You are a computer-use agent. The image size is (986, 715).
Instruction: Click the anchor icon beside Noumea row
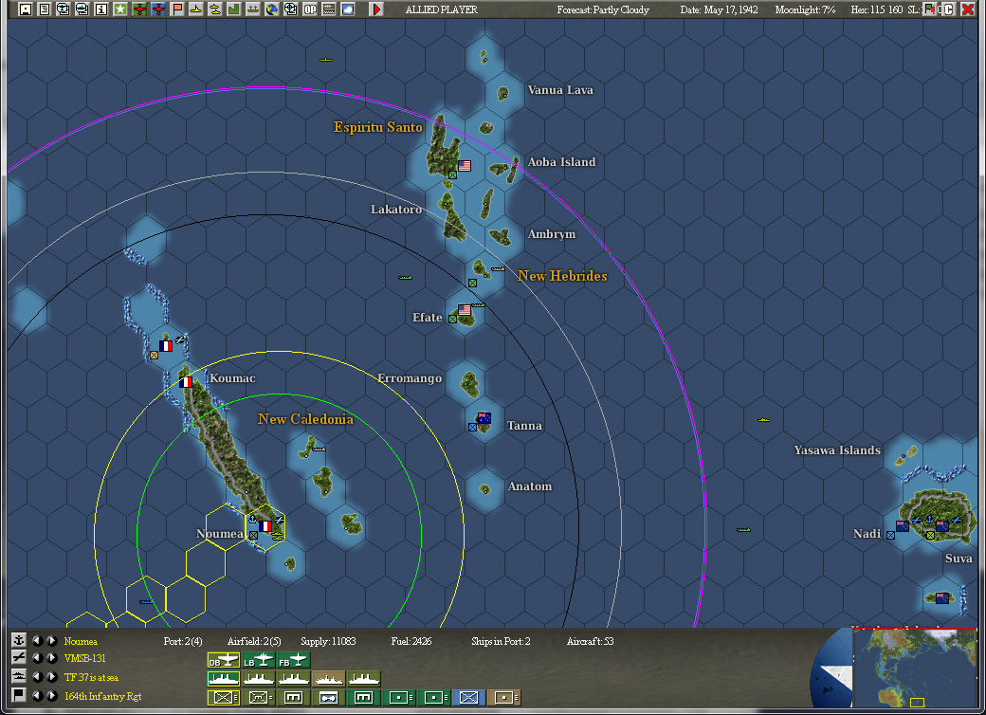click(19, 640)
